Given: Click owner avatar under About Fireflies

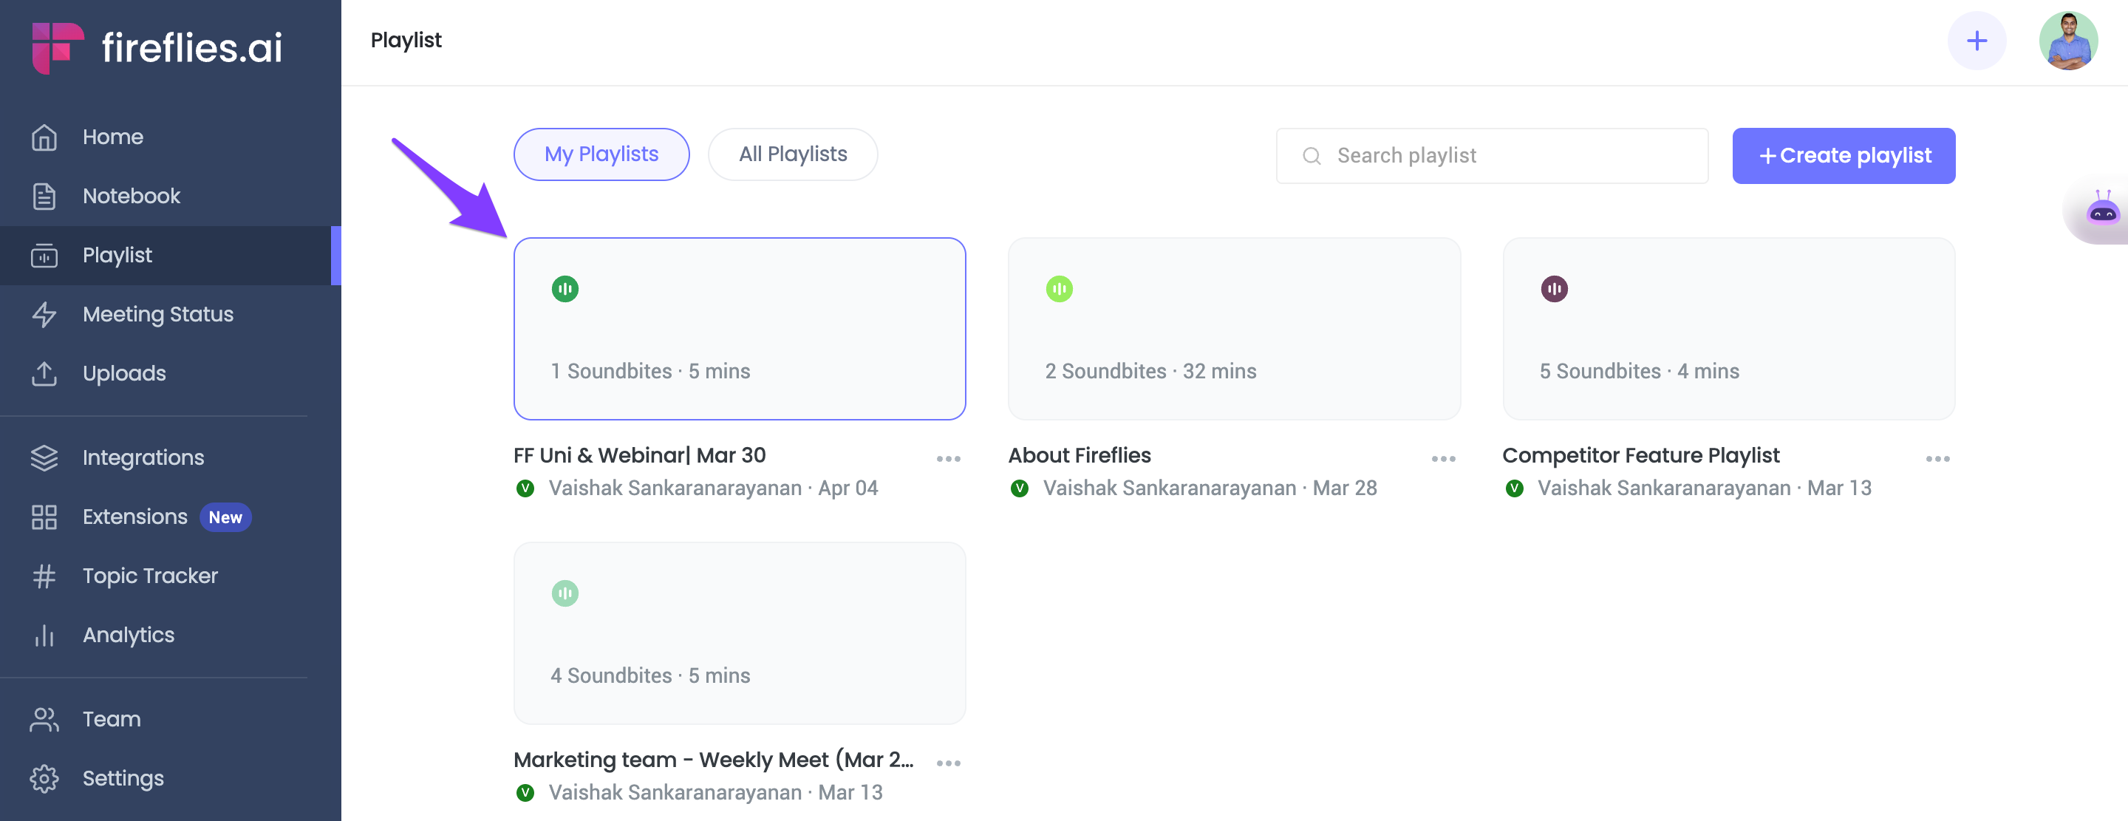Looking at the screenshot, I should (1020, 488).
